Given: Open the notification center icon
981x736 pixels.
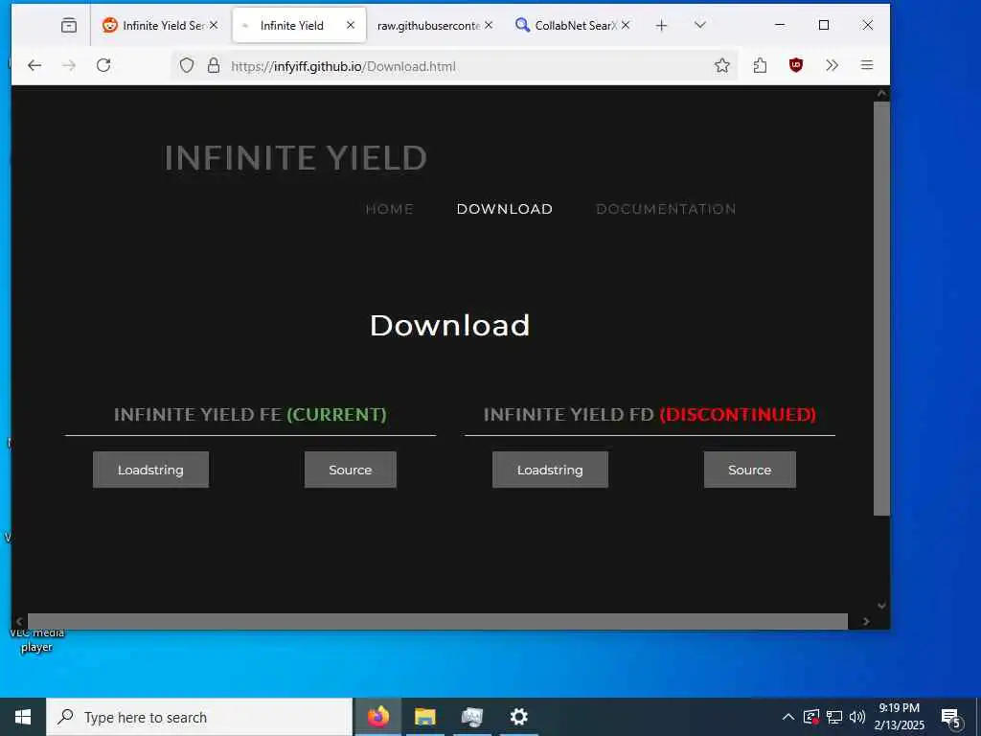Looking at the screenshot, I should click(x=950, y=718).
